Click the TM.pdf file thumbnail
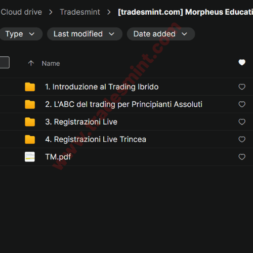Viewport: 253px width, 253px height. [30, 157]
